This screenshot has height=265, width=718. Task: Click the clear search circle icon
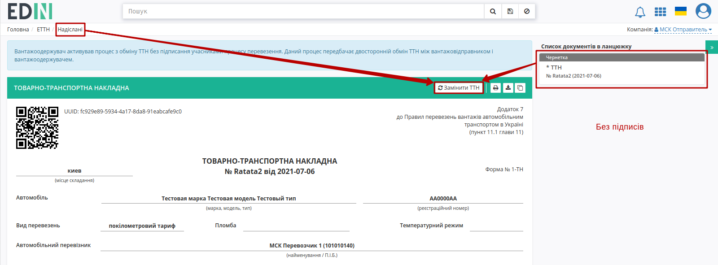click(527, 11)
